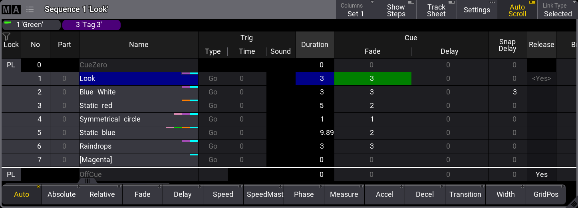The height and width of the screenshot is (208, 578).
Task: Toggle Track Sheet mode
Action: (x=436, y=10)
